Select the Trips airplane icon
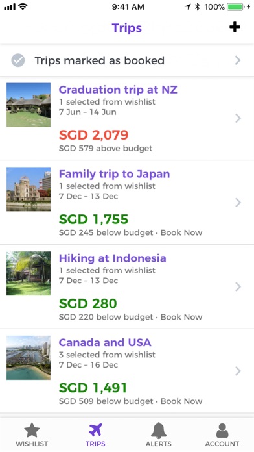 pyautogui.click(x=95, y=430)
